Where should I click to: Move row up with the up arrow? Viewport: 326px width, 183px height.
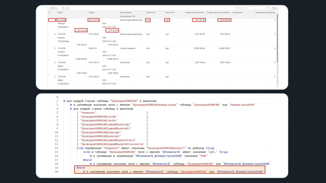point(64,8)
